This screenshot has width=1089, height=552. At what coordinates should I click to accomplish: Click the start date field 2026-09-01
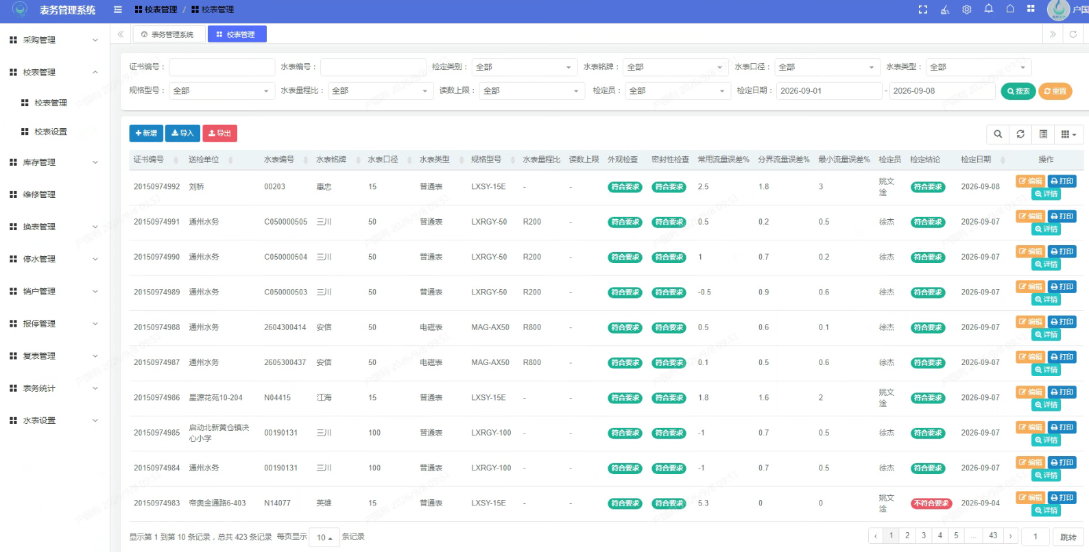click(x=829, y=90)
